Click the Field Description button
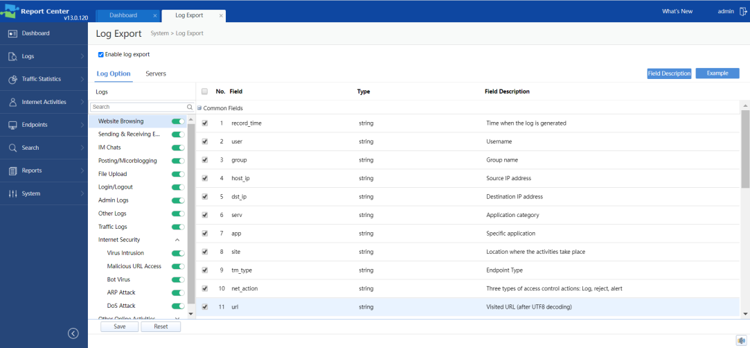The height and width of the screenshot is (348, 750). coord(669,73)
